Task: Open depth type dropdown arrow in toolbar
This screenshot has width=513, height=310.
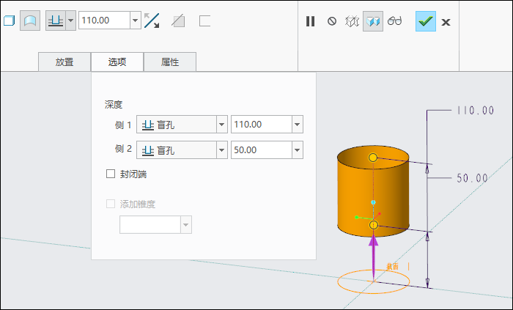Action: tap(70, 21)
